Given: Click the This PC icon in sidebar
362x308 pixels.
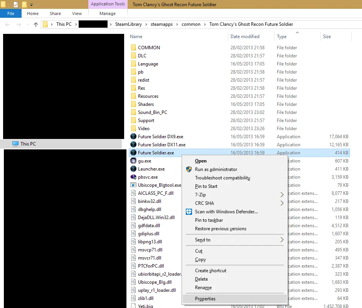Looking at the screenshot, I should 15,144.
